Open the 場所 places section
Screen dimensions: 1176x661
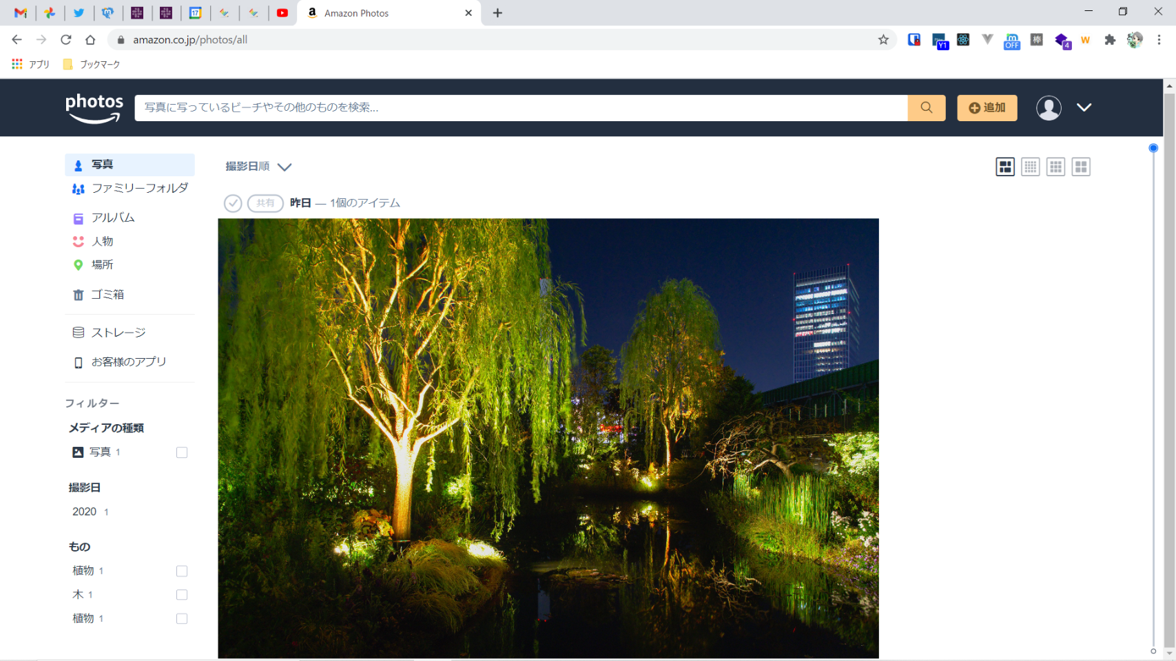pos(102,265)
